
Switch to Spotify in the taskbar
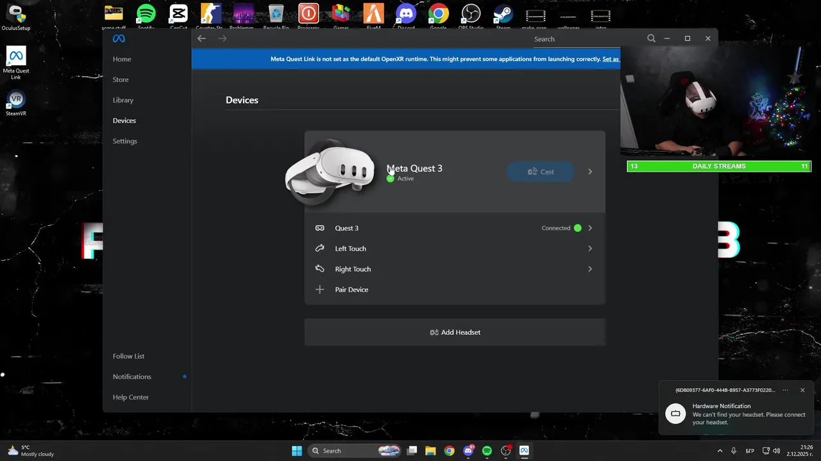click(487, 451)
